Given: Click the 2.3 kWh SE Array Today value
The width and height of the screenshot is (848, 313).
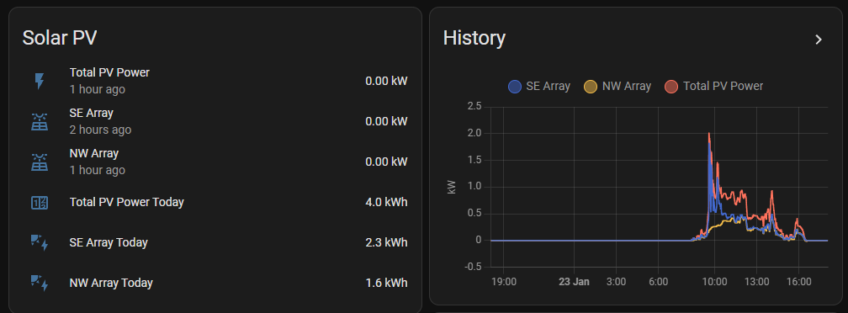Looking at the screenshot, I should click(x=386, y=242).
